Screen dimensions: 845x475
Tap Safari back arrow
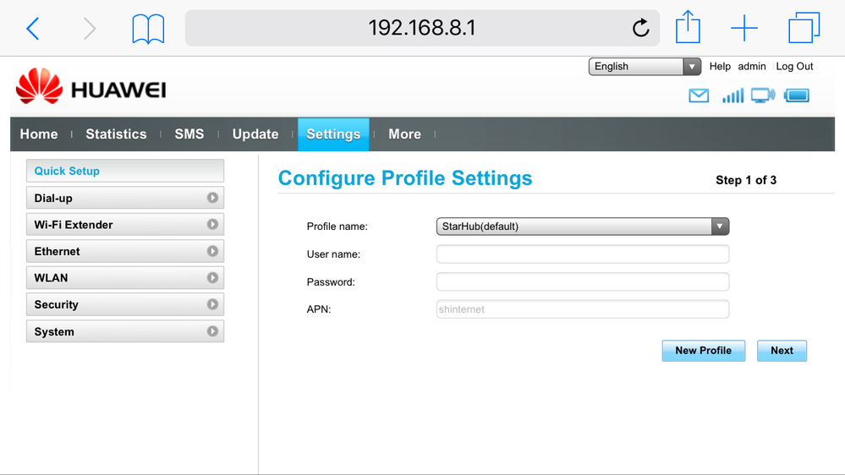pyautogui.click(x=33, y=29)
